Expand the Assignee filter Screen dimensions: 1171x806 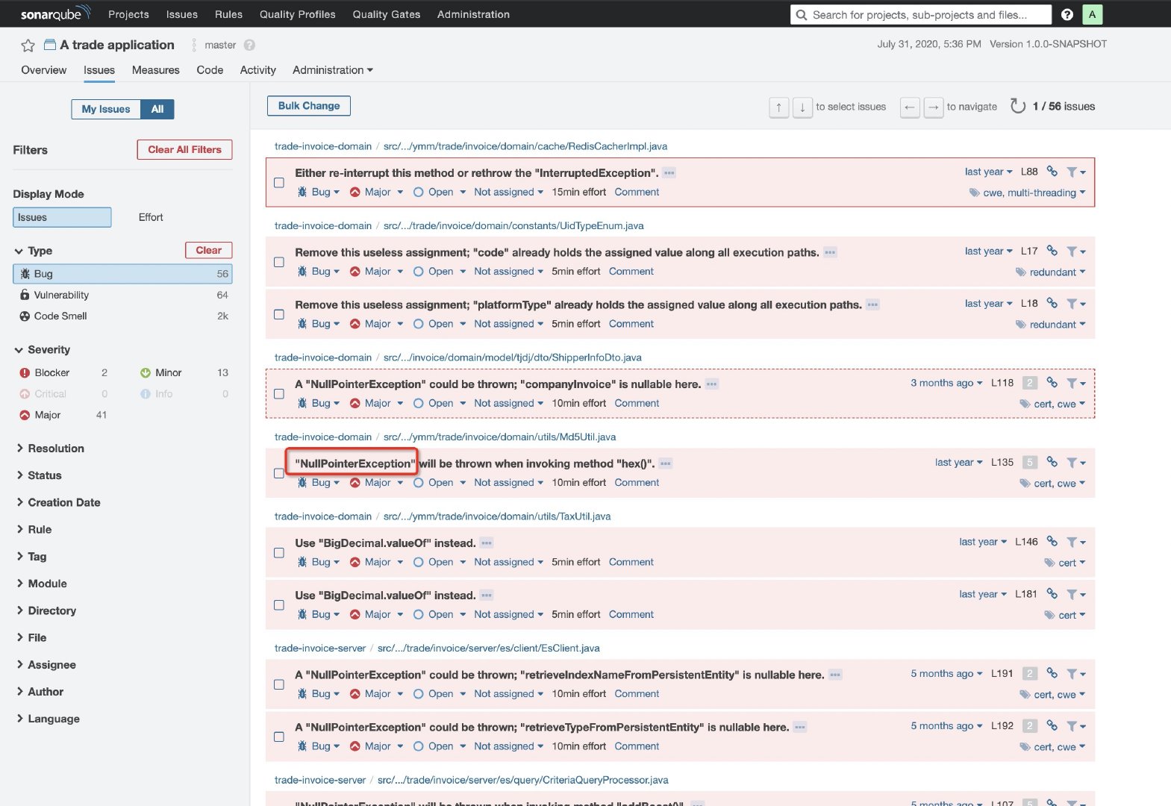point(46,664)
